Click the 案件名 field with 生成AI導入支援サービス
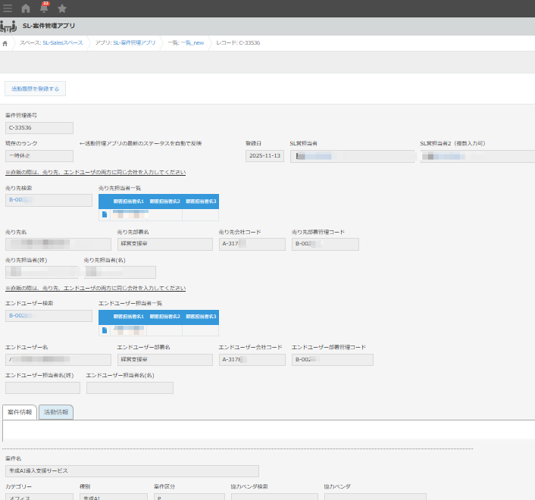The height and width of the screenshot is (500, 535). coord(132,471)
